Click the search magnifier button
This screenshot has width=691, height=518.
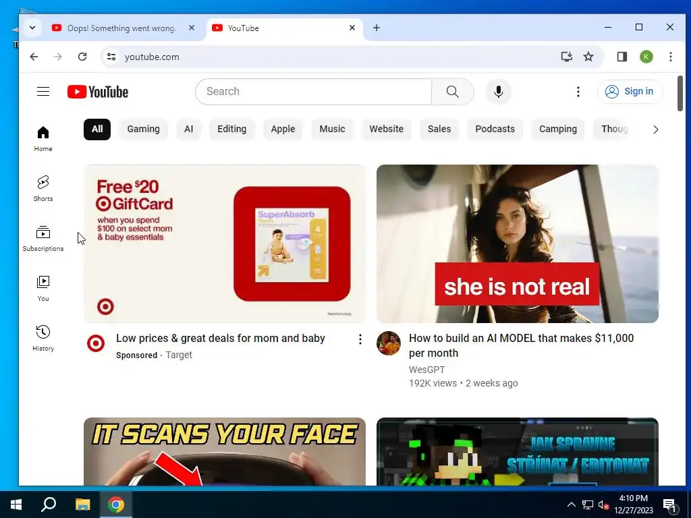coord(453,92)
